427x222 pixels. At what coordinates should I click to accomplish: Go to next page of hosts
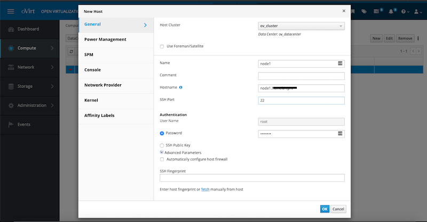pos(418,51)
